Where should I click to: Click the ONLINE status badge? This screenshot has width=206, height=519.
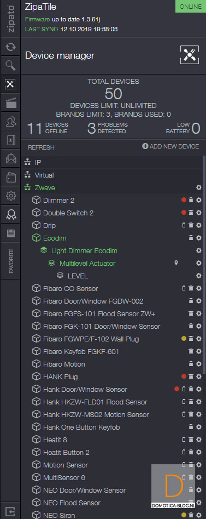click(x=191, y=7)
